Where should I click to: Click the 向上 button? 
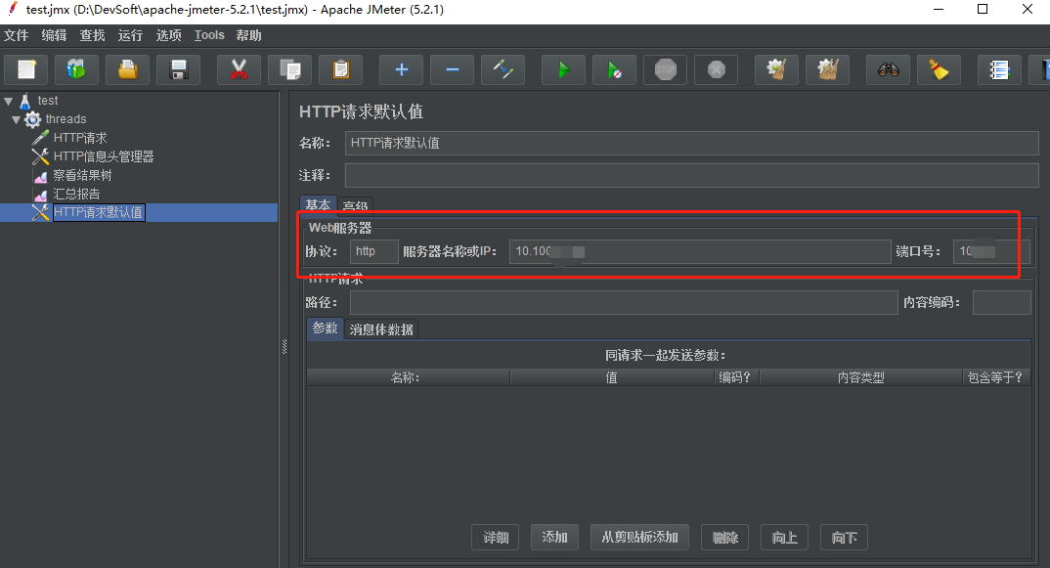coord(784,537)
